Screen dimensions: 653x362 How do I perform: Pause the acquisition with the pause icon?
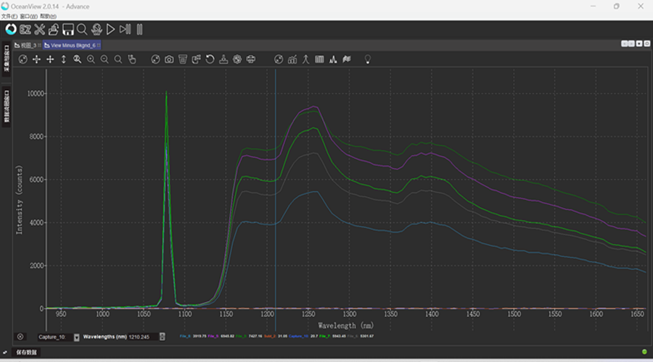(x=139, y=30)
